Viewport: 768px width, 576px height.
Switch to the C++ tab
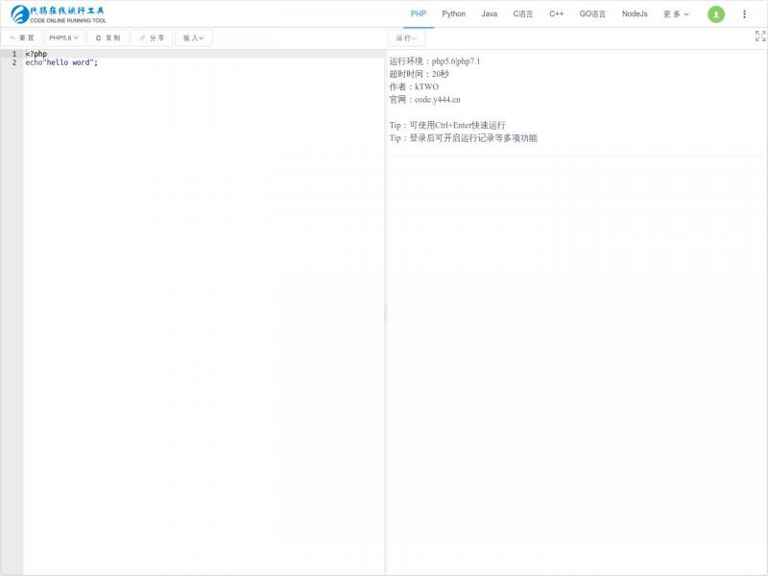[x=557, y=13]
